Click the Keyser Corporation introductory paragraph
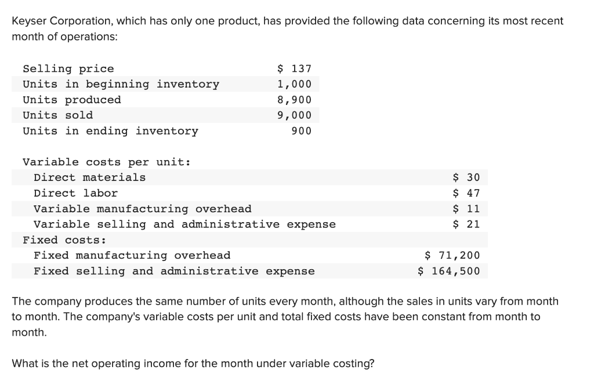 (288, 28)
